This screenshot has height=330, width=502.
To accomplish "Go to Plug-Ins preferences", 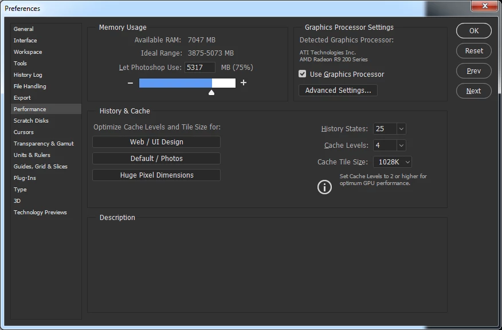I will tap(46, 178).
